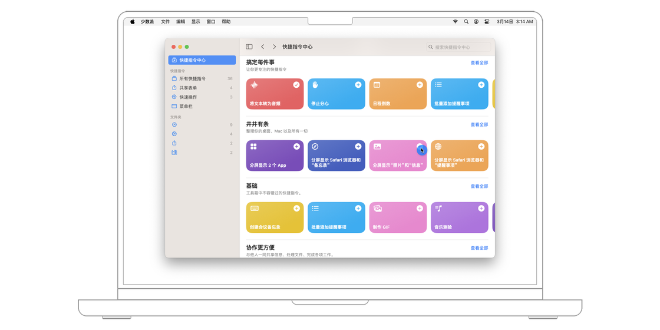660x330 pixels.
Task: Add 制作 GIF with its plus button
Action: click(x=420, y=209)
